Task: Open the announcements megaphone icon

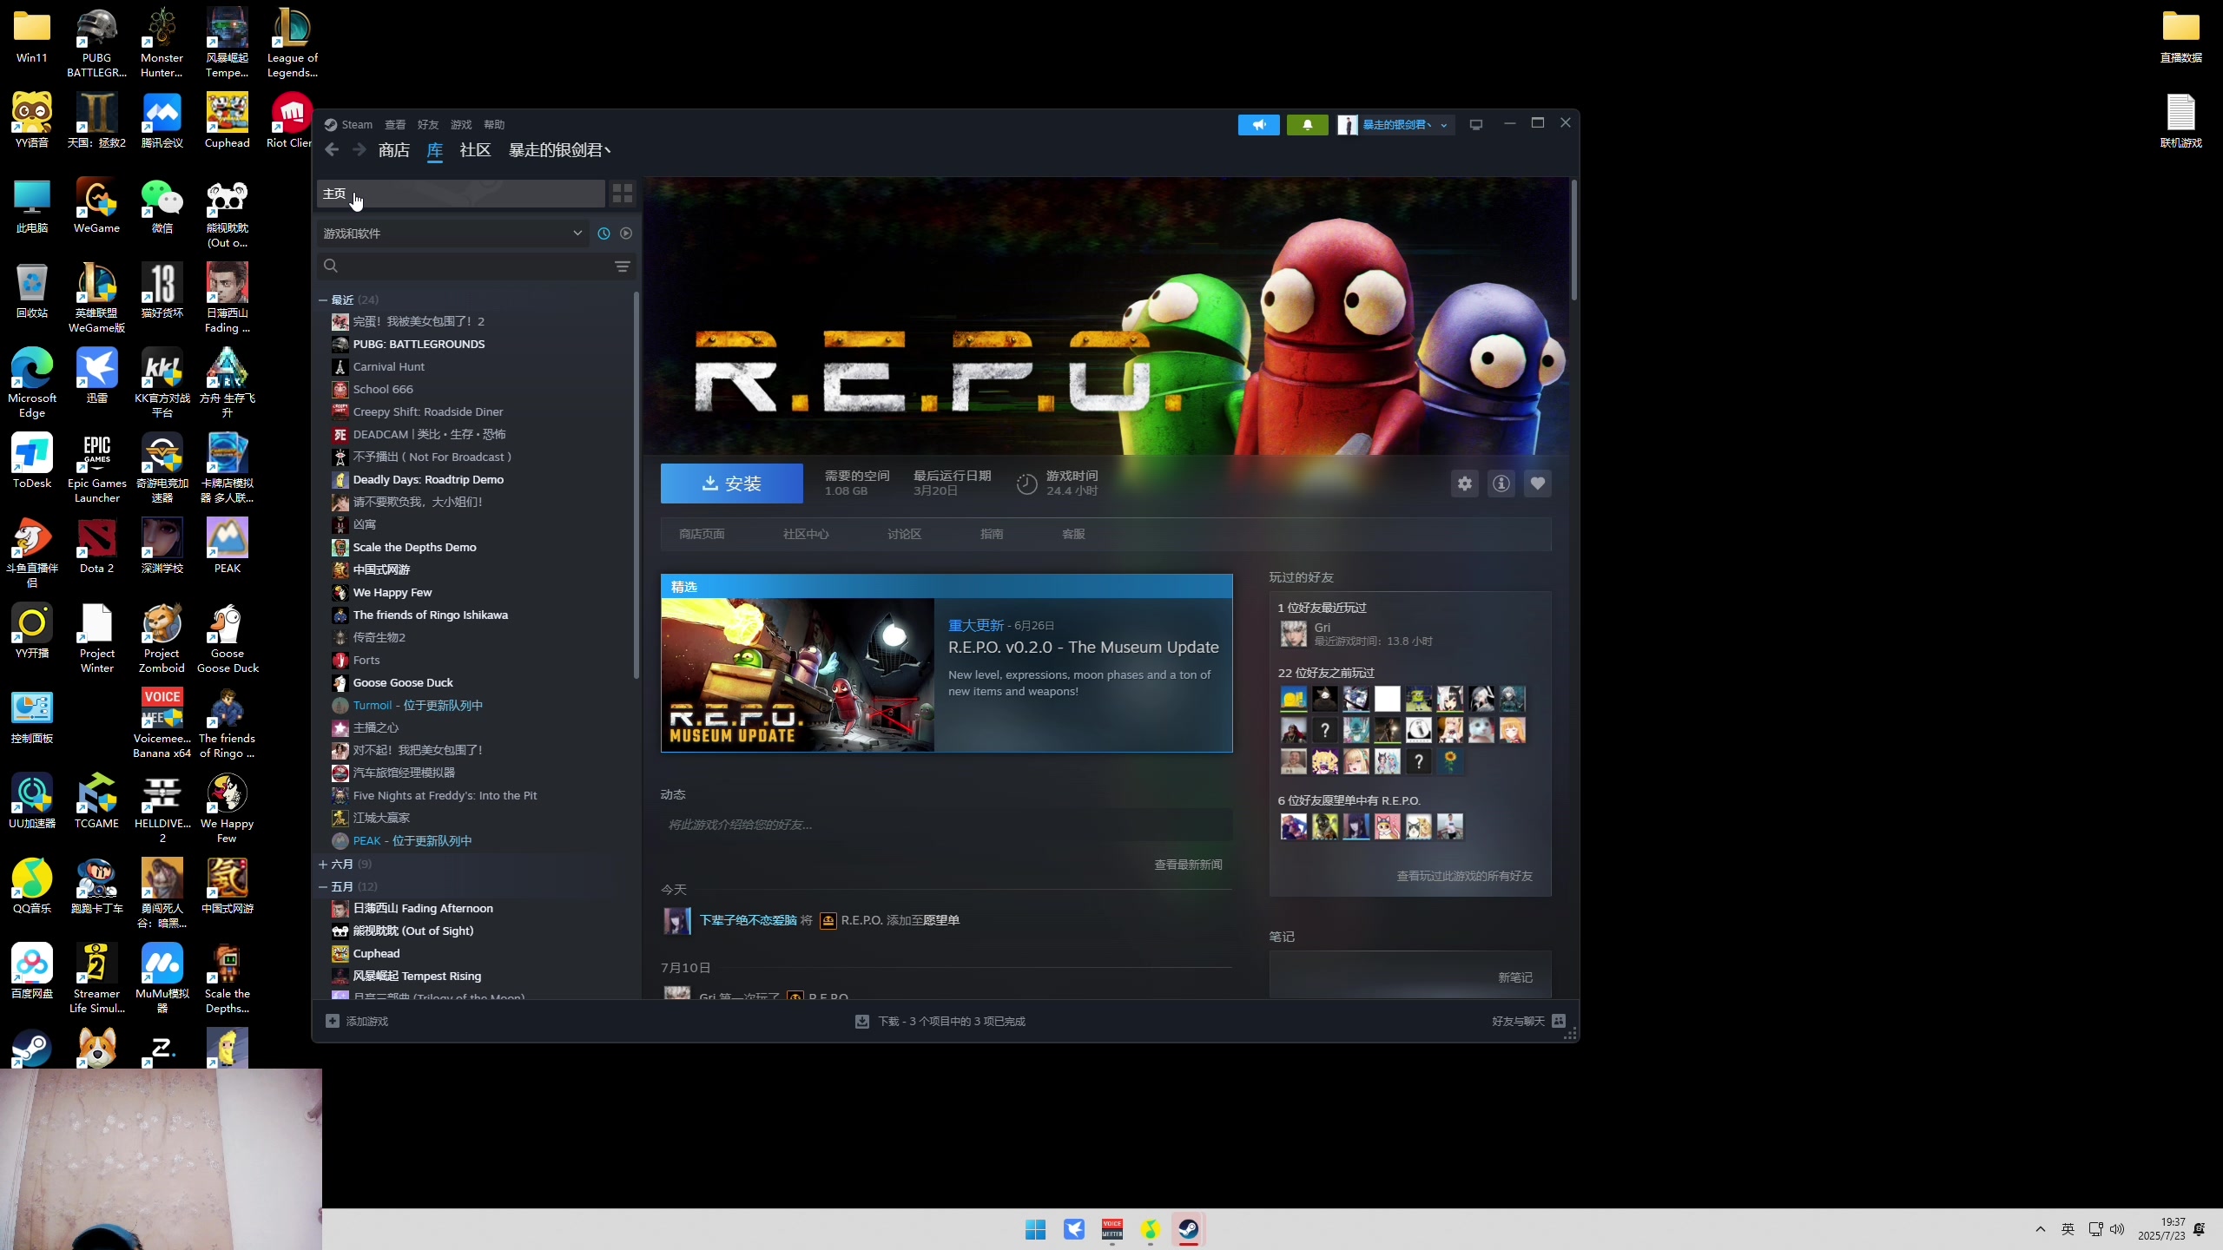Action: tap(1258, 125)
